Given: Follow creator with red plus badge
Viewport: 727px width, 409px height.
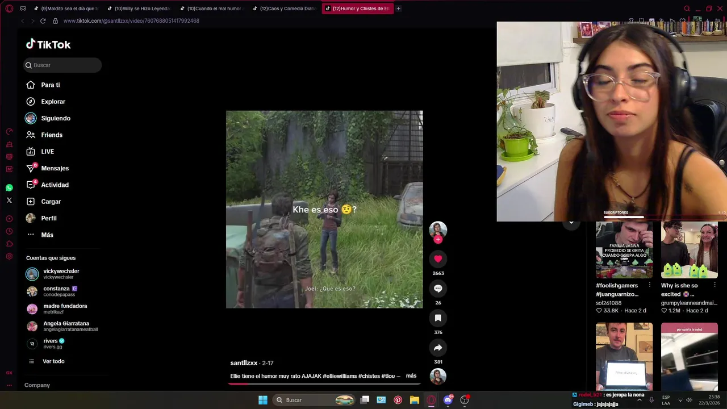Looking at the screenshot, I should click(x=438, y=240).
